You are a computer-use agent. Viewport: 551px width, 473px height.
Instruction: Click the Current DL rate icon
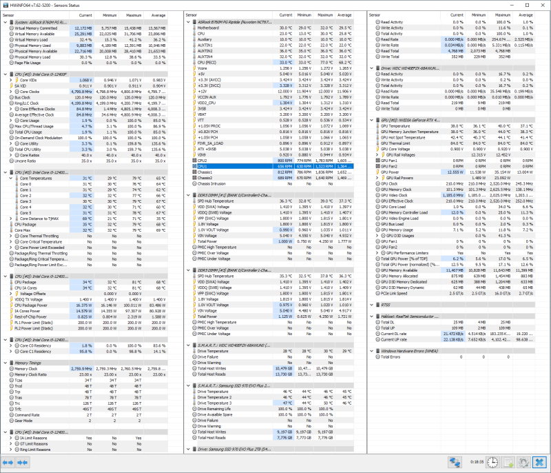(x=377, y=334)
